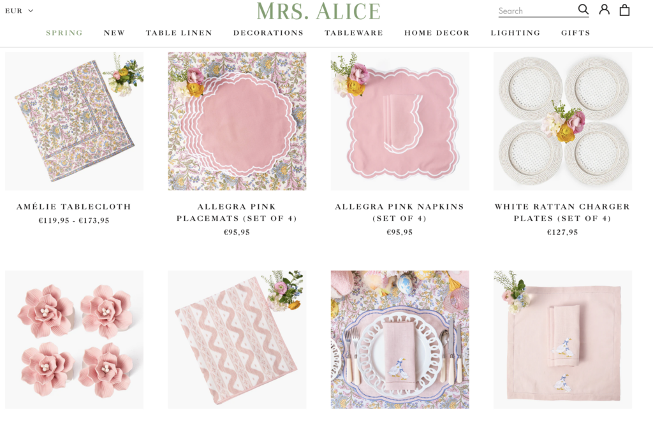Open the New menu item
Screen dimensions: 653x421
pyautogui.click(x=115, y=33)
